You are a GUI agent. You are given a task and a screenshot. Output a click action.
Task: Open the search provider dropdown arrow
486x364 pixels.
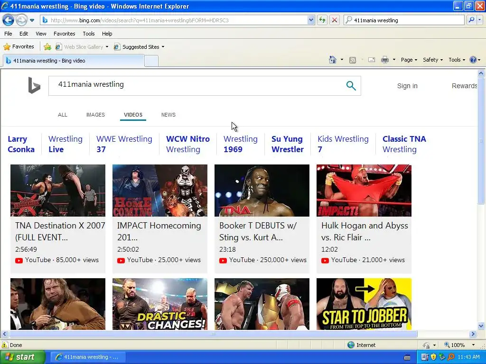(480, 20)
